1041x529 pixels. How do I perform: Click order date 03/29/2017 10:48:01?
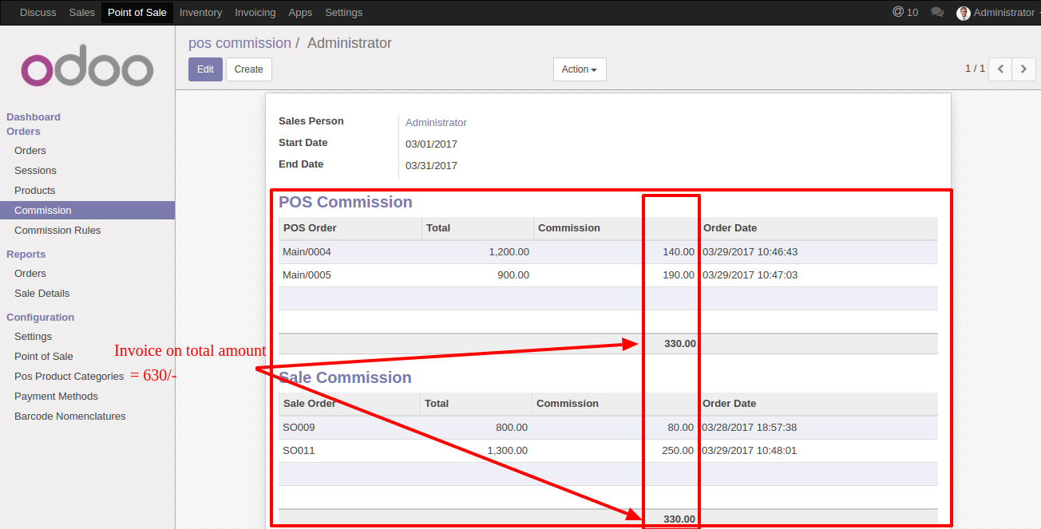(x=750, y=451)
